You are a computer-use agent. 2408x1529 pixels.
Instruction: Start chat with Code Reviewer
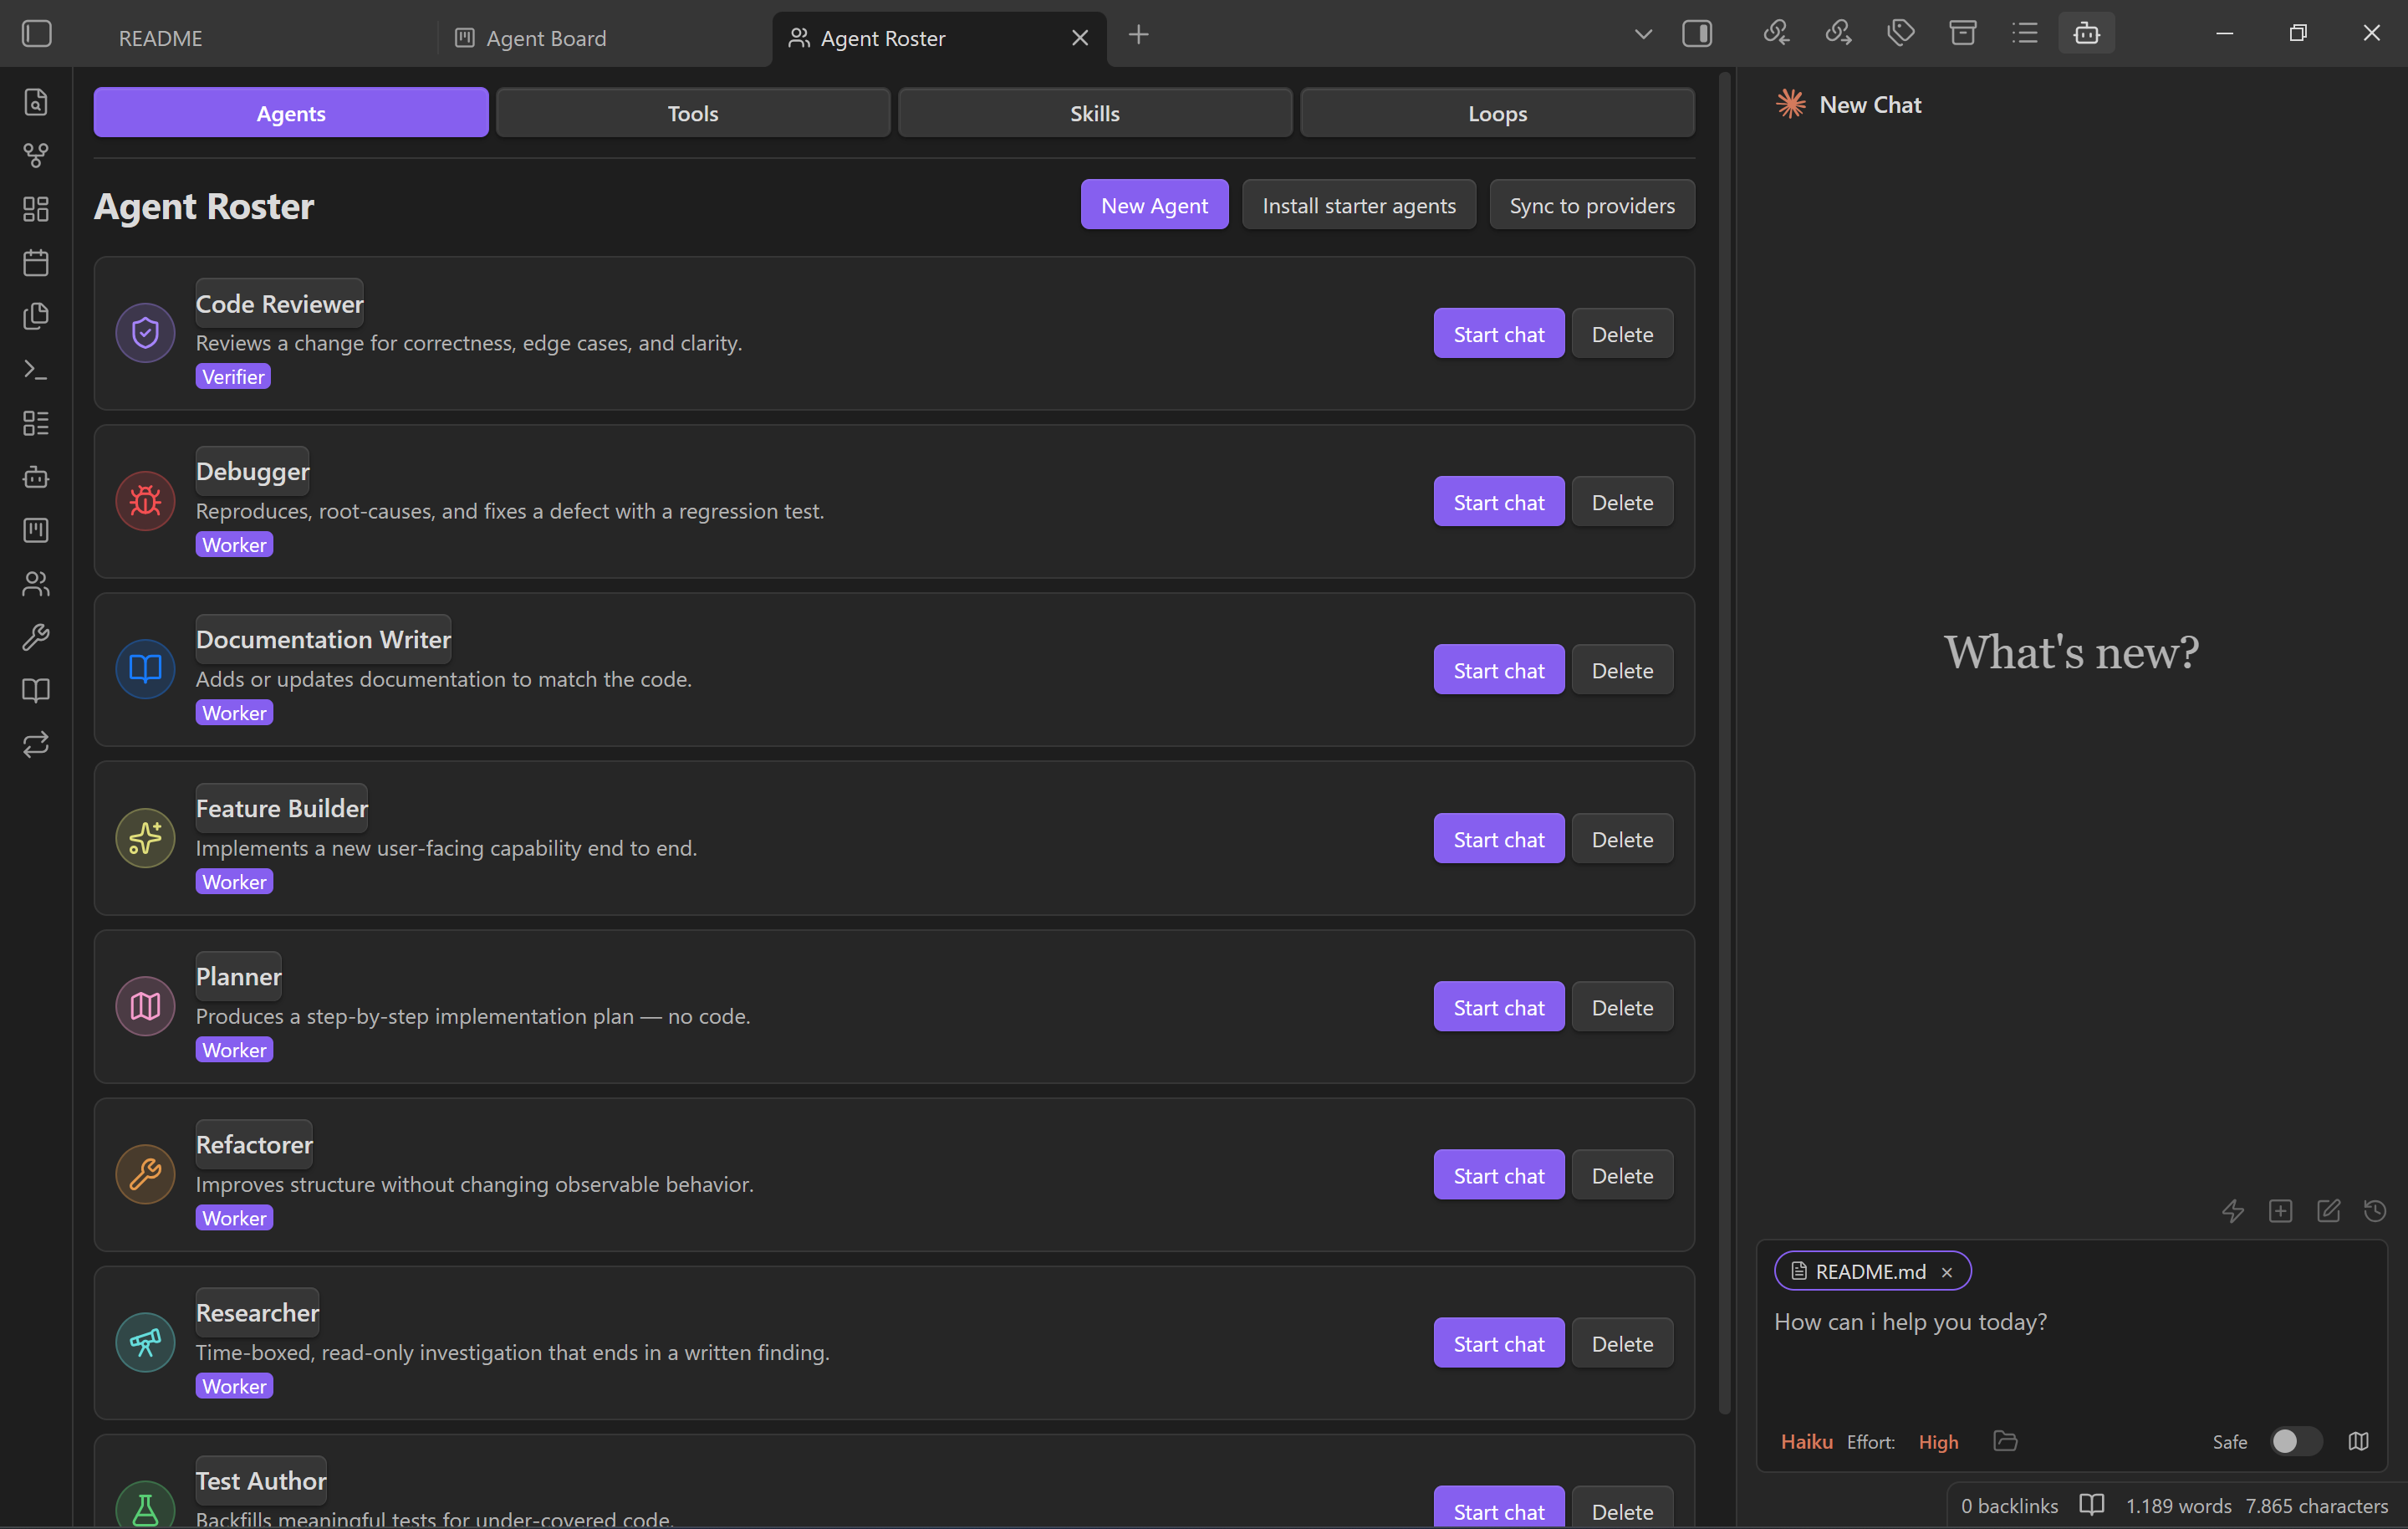pos(1499,335)
